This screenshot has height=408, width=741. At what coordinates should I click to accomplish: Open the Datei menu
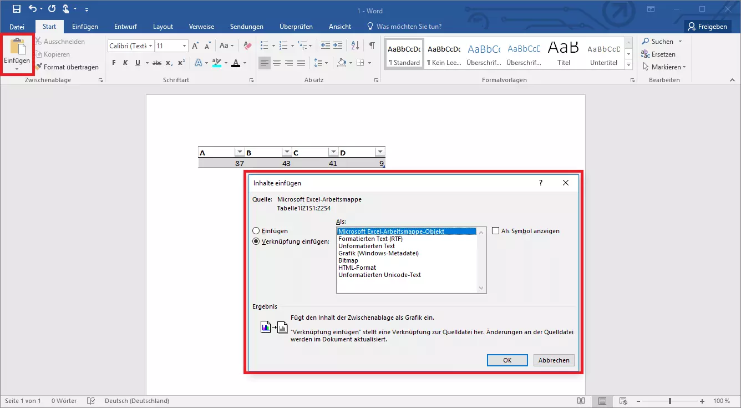(x=17, y=27)
